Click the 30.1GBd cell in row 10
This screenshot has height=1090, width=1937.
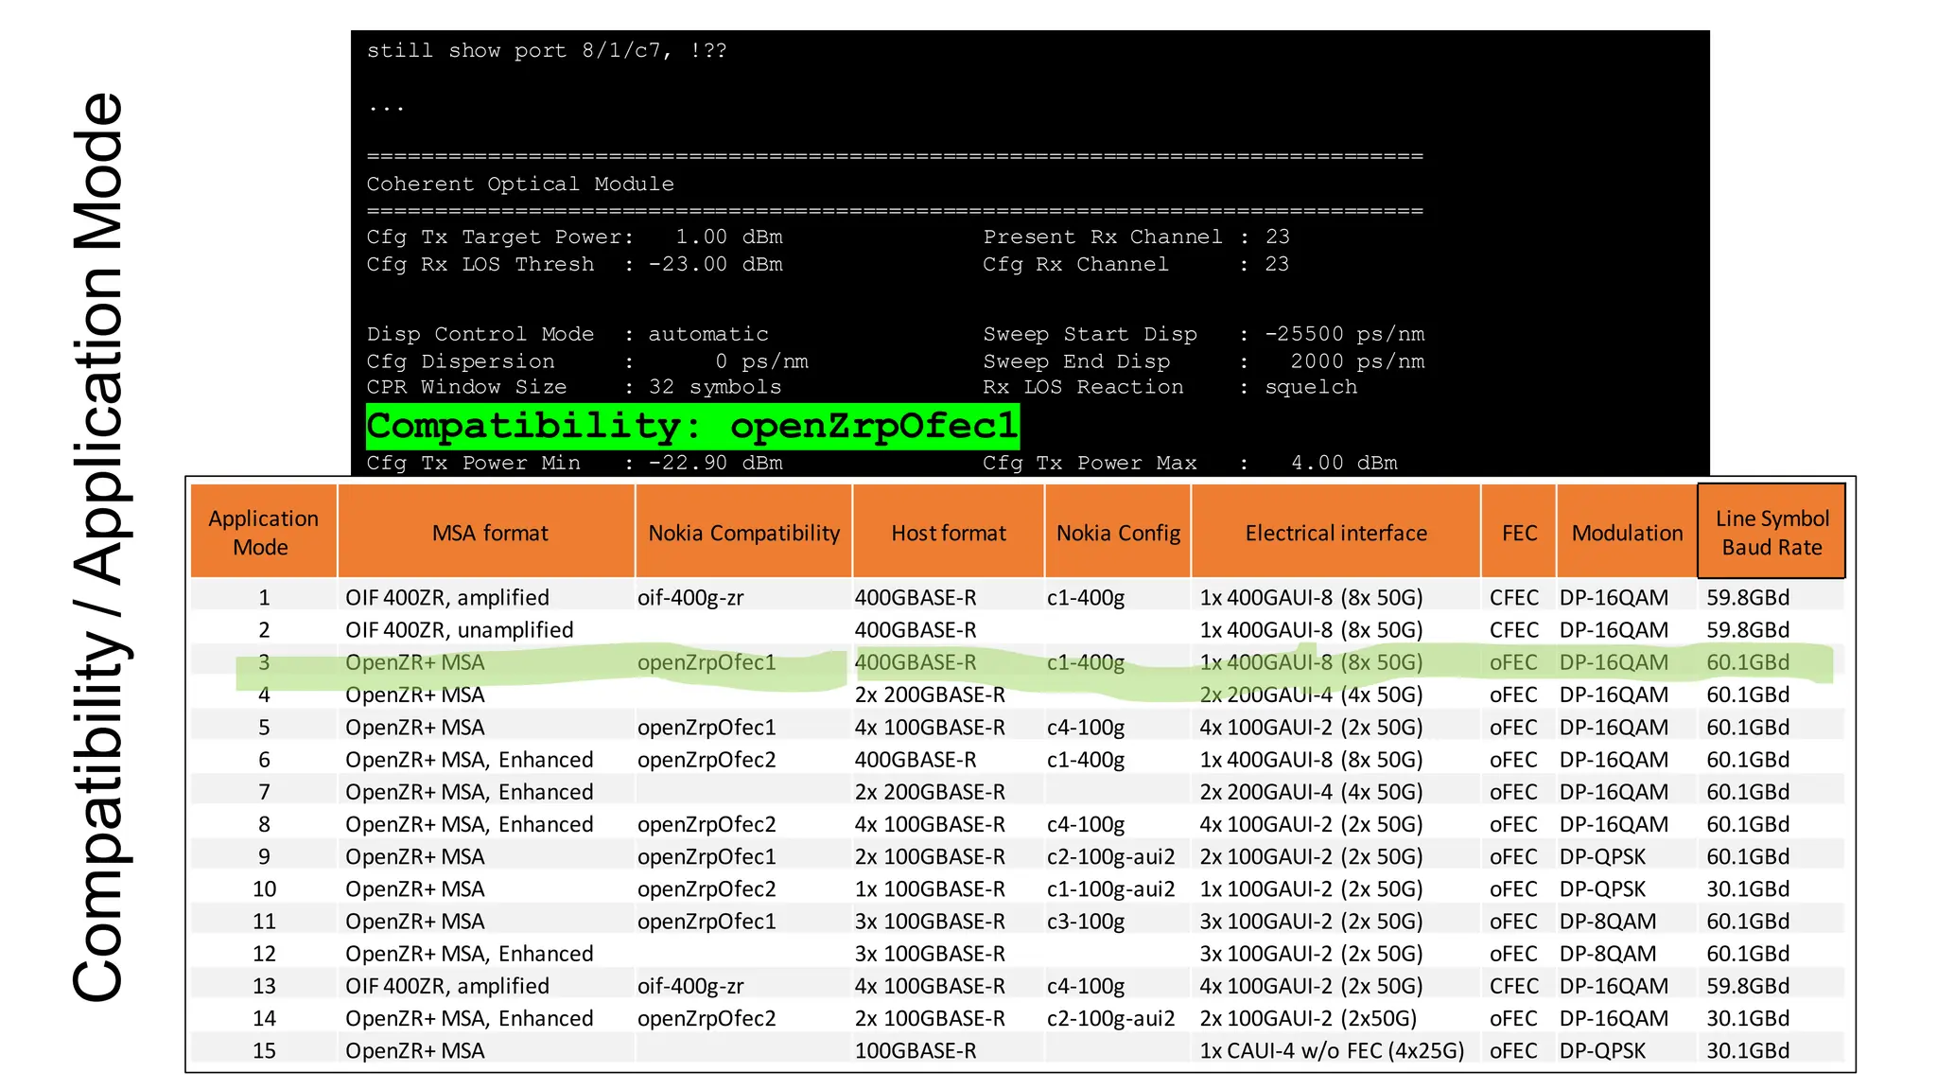point(1747,888)
